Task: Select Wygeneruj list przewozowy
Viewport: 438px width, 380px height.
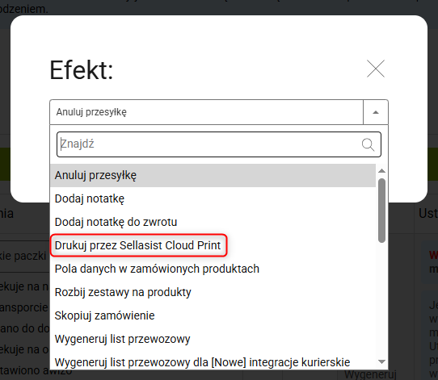Action: 213,340
